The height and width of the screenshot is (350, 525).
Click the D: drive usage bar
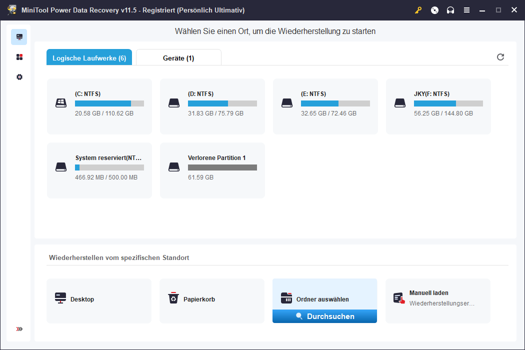point(222,103)
